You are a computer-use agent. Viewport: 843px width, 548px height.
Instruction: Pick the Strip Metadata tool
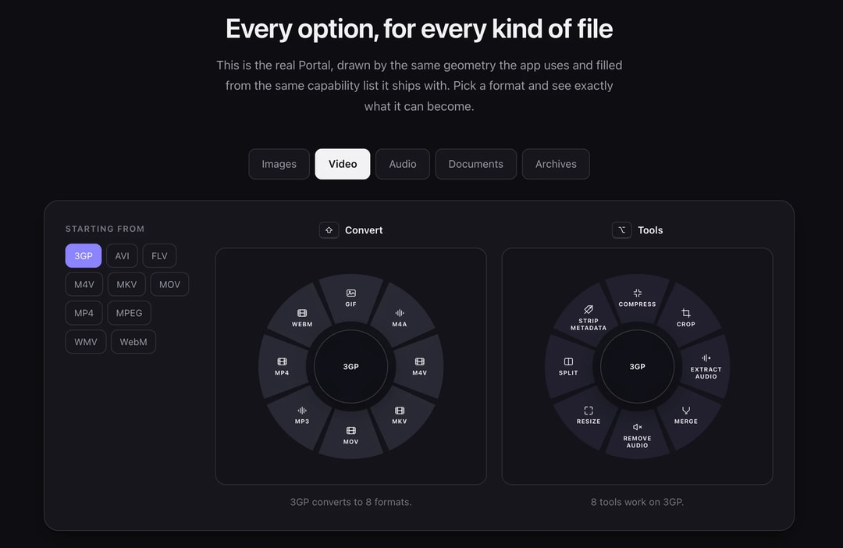[589, 318]
